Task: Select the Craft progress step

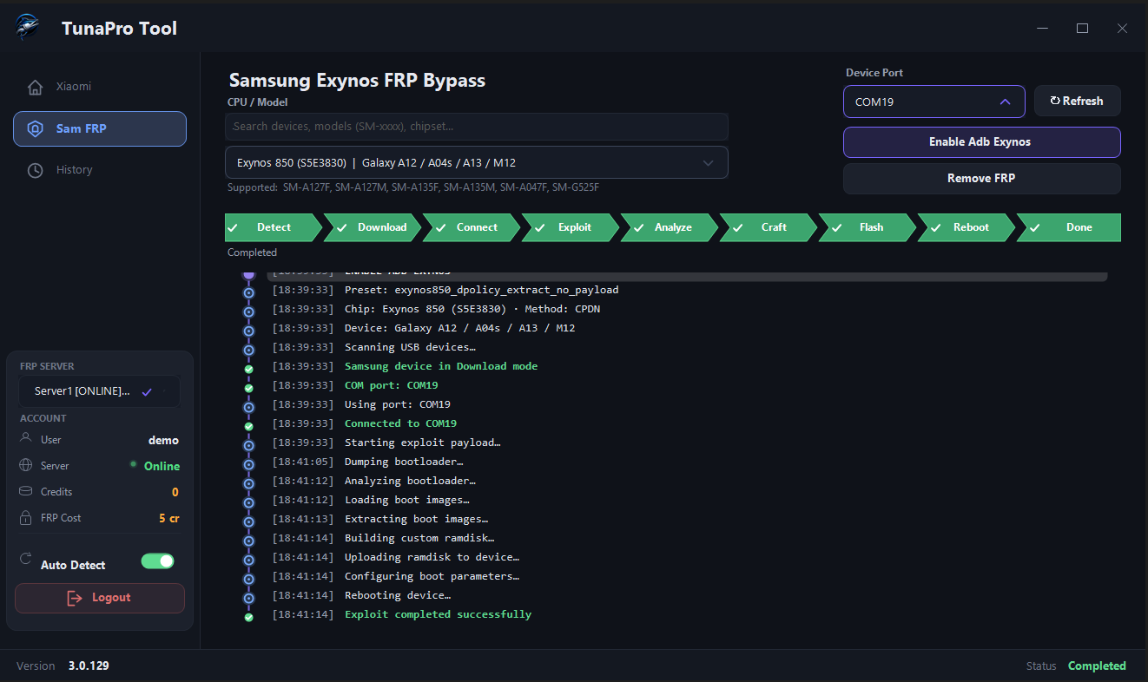Action: (769, 227)
